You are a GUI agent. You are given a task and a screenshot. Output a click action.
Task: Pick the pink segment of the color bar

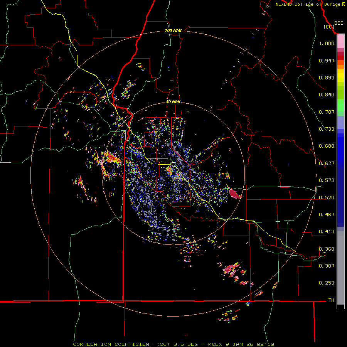pyautogui.click(x=340, y=41)
